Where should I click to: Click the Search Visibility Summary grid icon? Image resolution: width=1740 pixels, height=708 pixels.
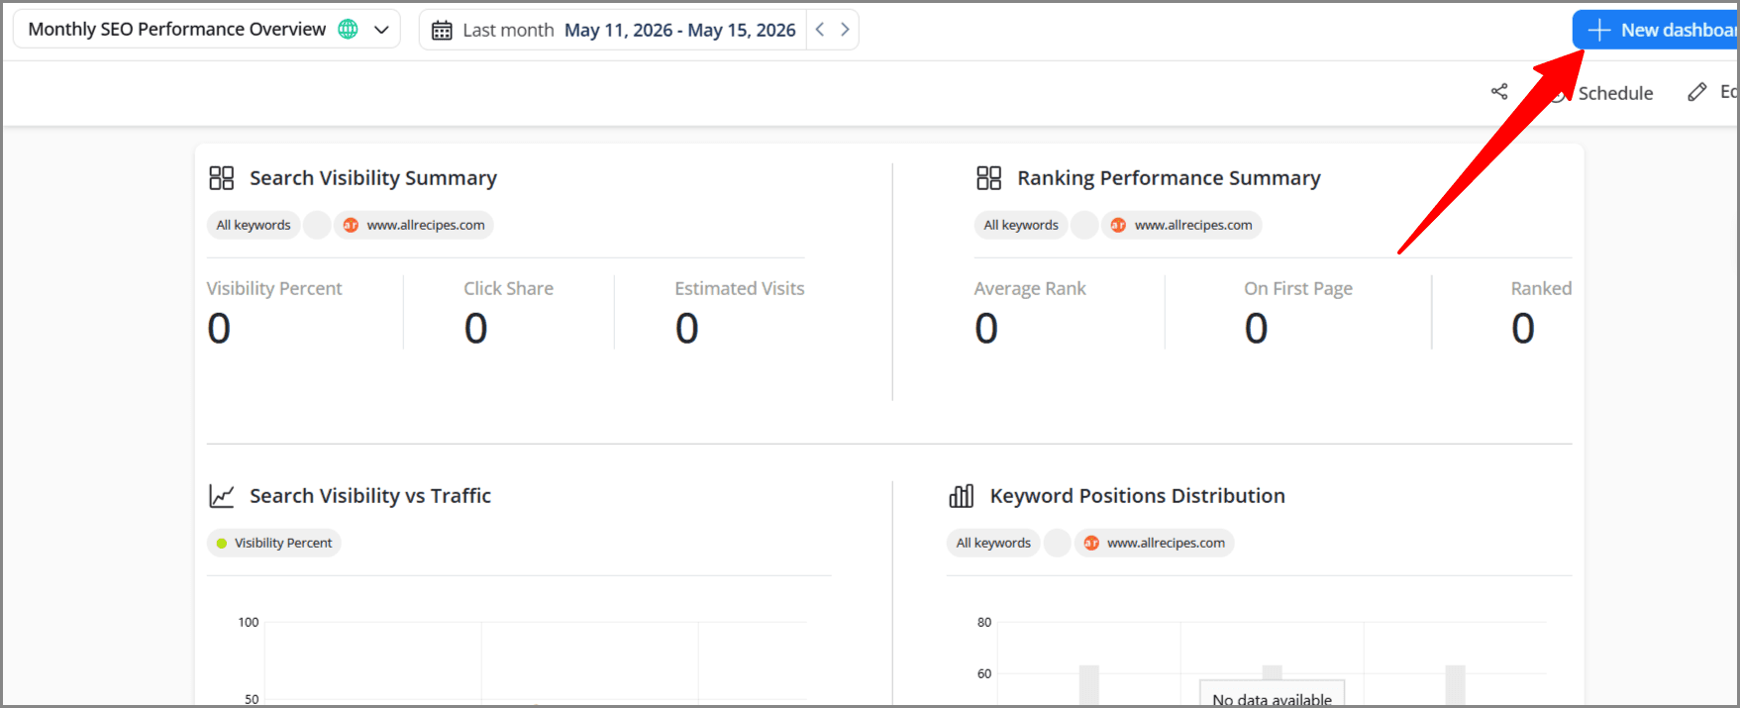(222, 178)
